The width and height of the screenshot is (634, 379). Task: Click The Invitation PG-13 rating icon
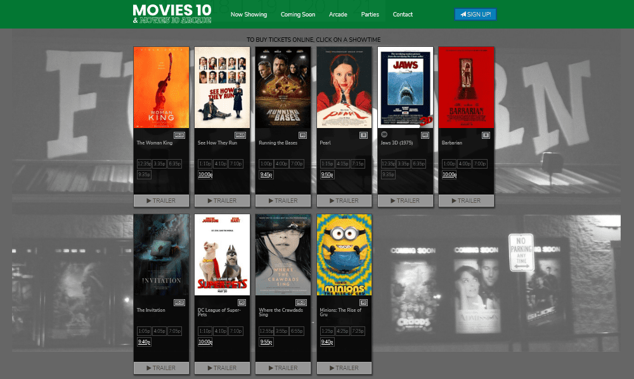click(x=179, y=303)
